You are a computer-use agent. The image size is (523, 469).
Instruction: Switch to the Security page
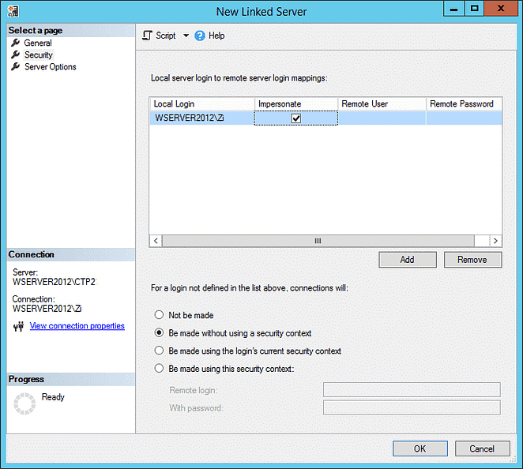click(39, 55)
